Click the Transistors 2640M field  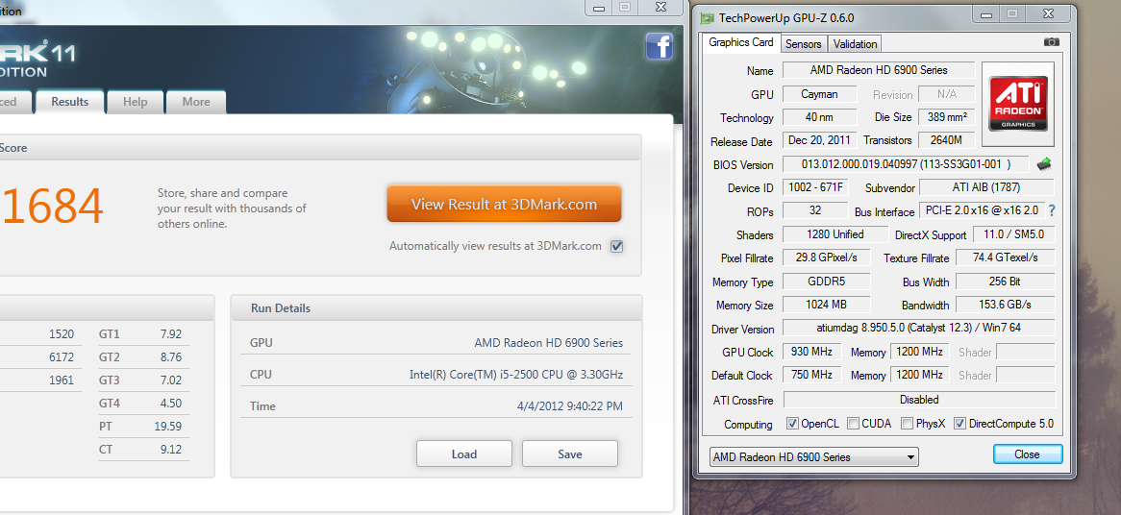click(946, 140)
